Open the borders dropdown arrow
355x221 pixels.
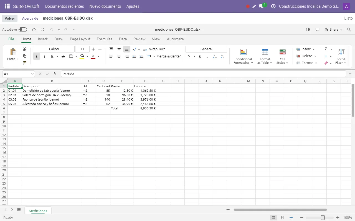[76, 56]
